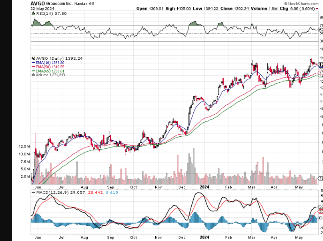Click the RSI(14) 57.80 indicator label
The height and width of the screenshot is (241, 323).
(51, 13)
